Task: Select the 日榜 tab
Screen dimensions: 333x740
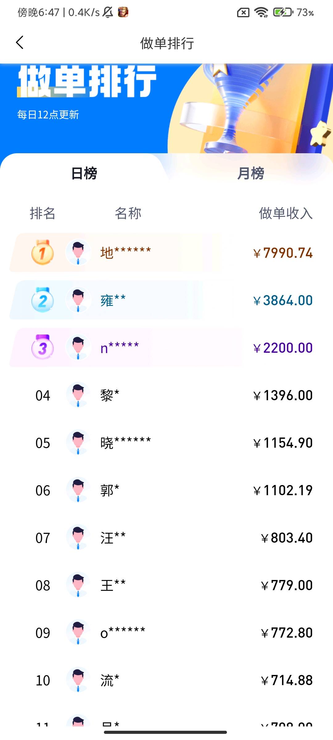Action: (84, 173)
